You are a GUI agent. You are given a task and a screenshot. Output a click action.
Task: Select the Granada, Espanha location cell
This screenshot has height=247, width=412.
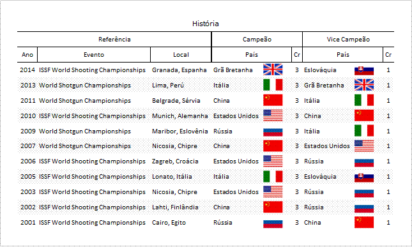point(179,70)
